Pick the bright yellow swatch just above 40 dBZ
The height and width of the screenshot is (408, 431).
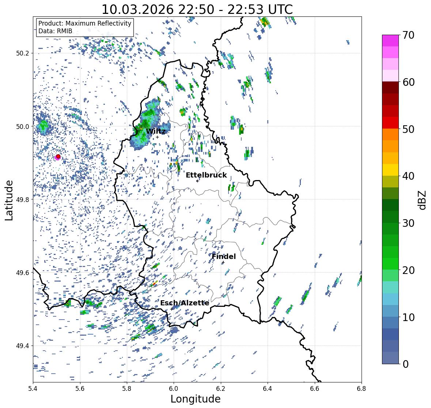[x=390, y=170]
